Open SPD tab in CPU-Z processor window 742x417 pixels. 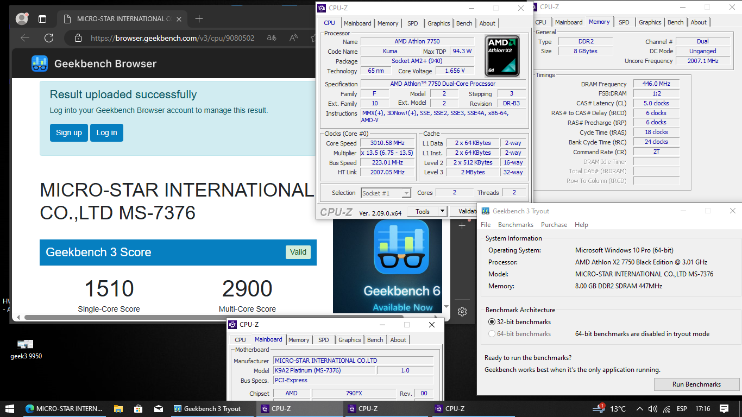point(413,23)
